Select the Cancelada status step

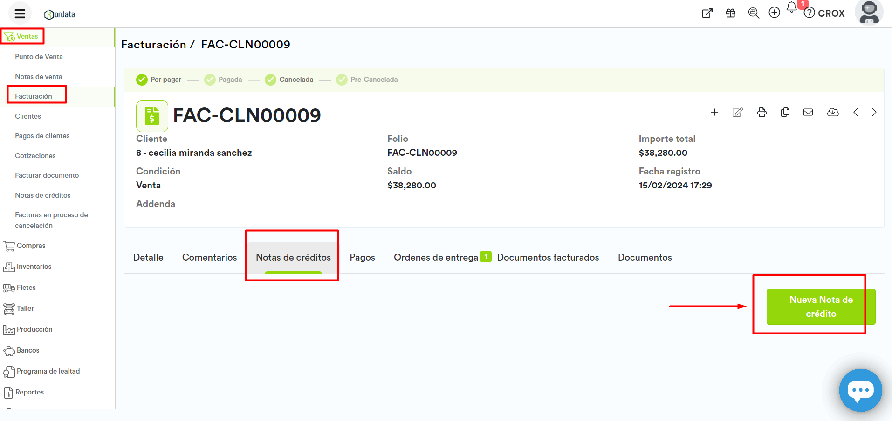tap(289, 80)
